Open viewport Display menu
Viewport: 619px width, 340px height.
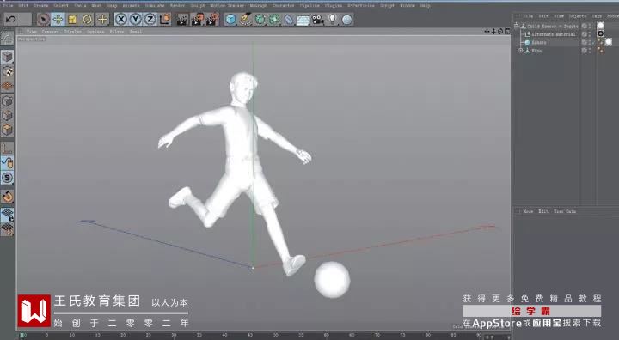pyautogui.click(x=72, y=32)
